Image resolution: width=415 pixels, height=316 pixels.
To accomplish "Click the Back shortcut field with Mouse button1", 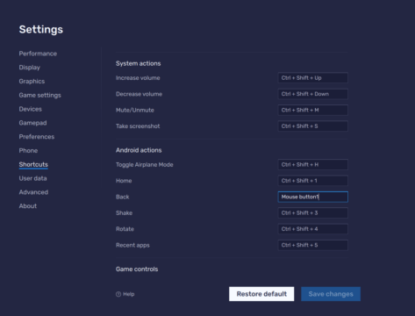I will pos(312,197).
